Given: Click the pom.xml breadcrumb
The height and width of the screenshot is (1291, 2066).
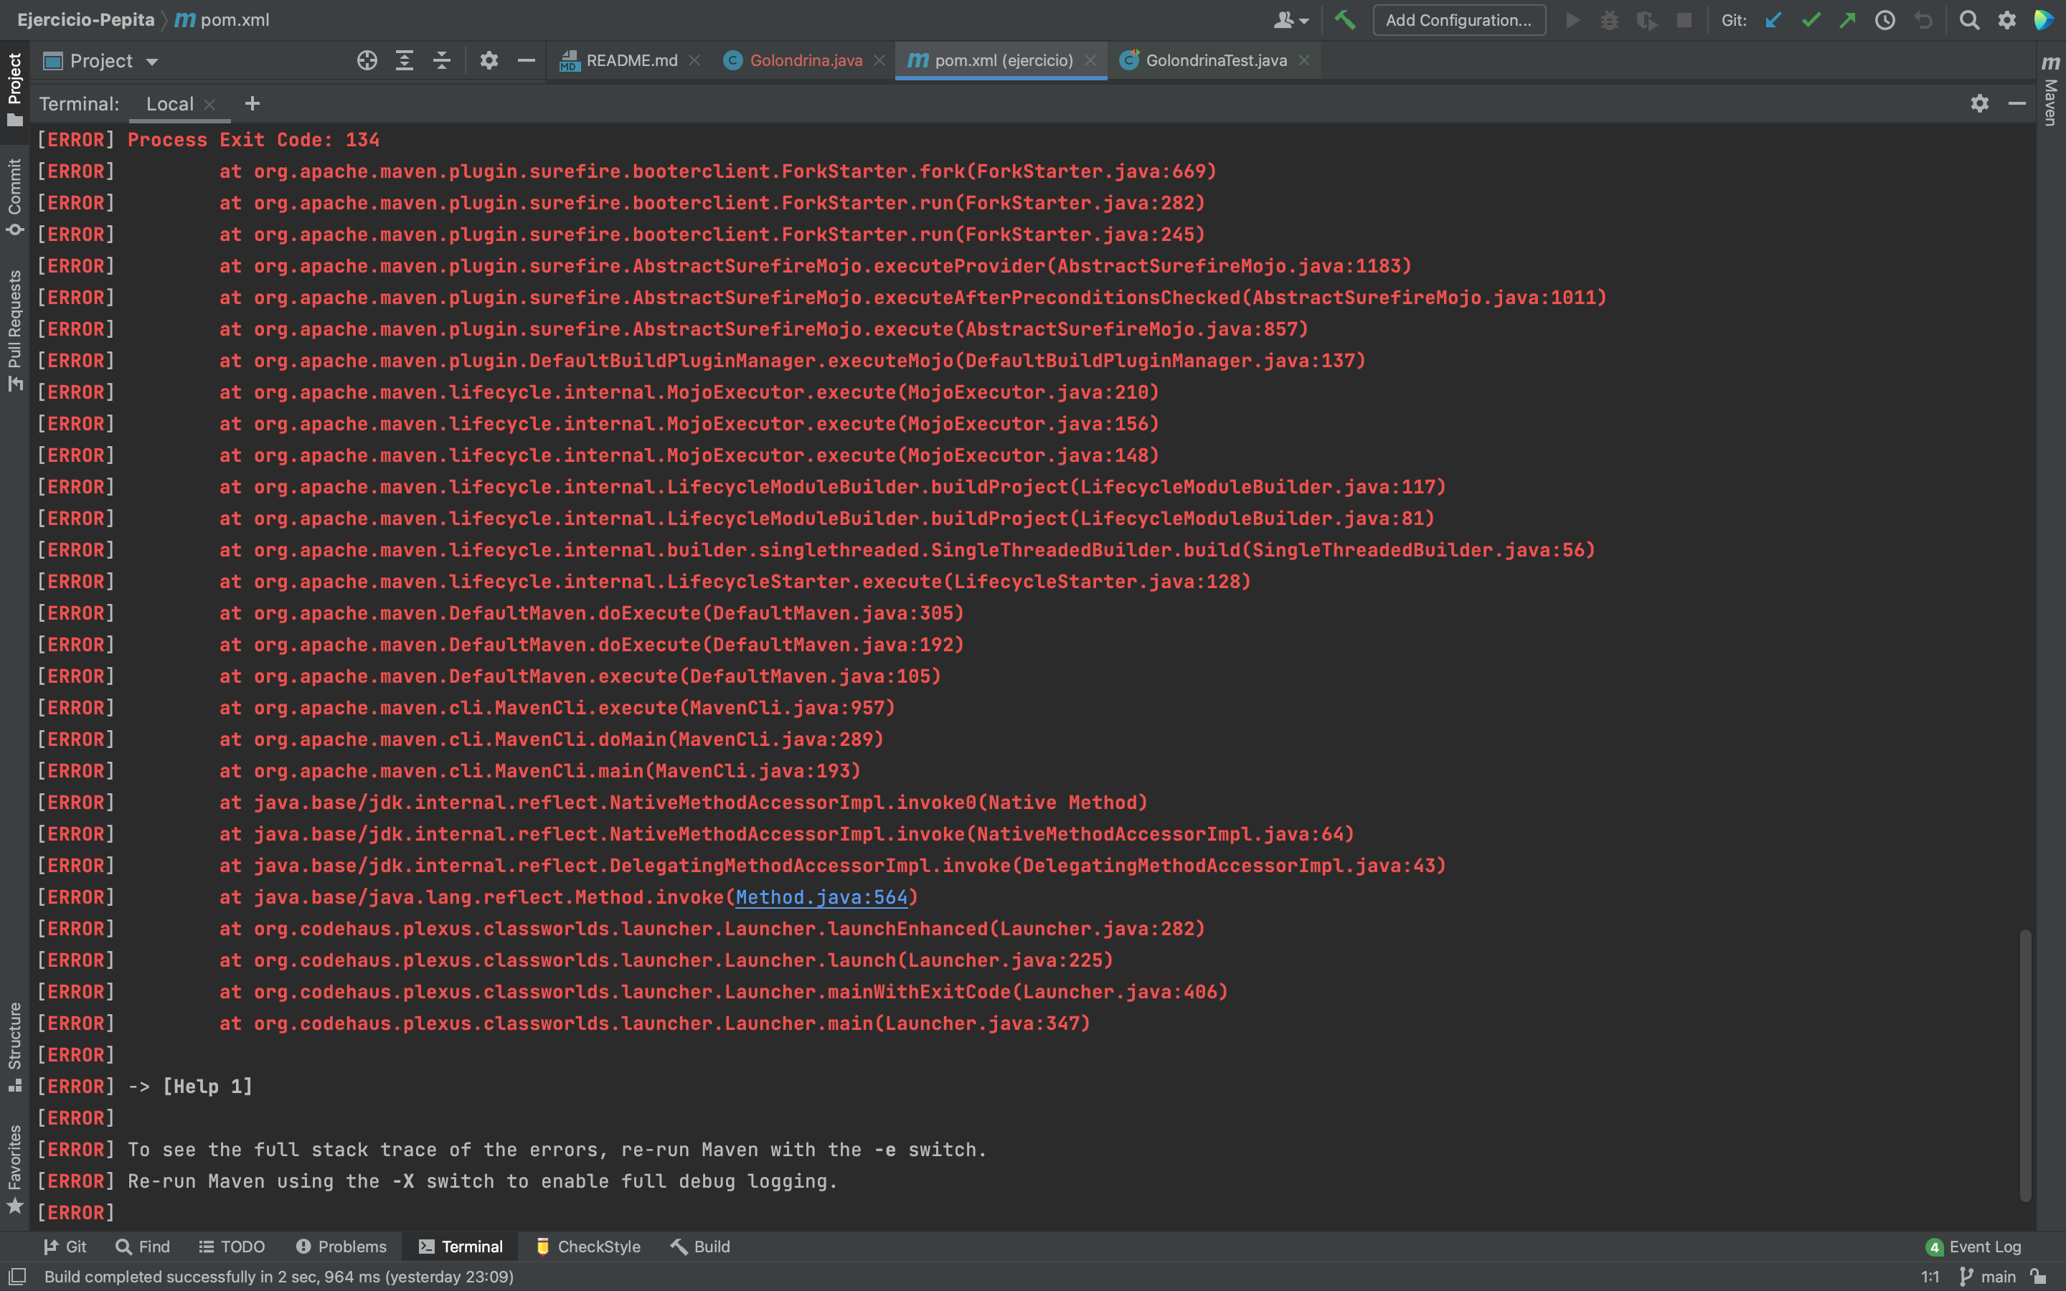Looking at the screenshot, I should 223,19.
